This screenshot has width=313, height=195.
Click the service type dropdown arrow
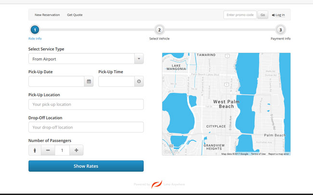138,59
